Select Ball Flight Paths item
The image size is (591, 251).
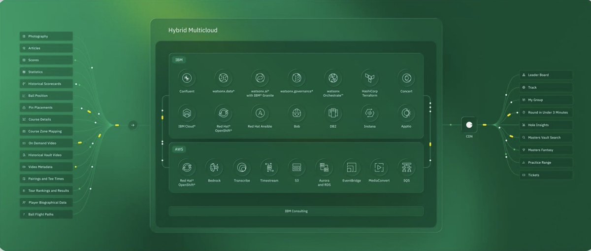click(46, 215)
